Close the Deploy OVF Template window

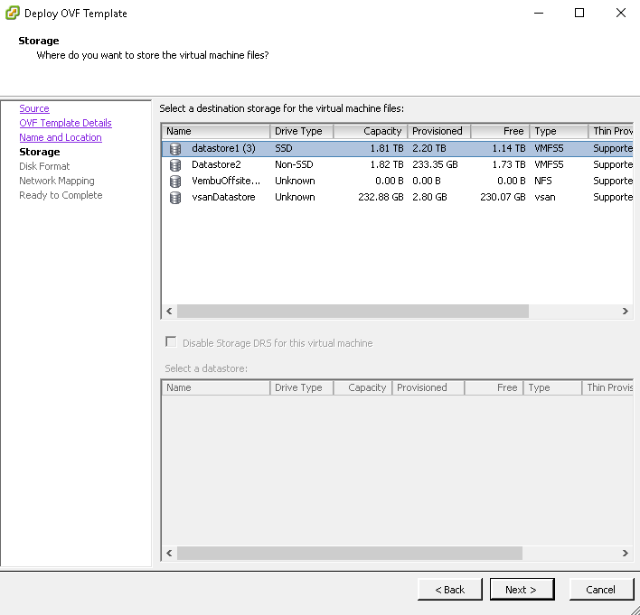[x=621, y=13]
